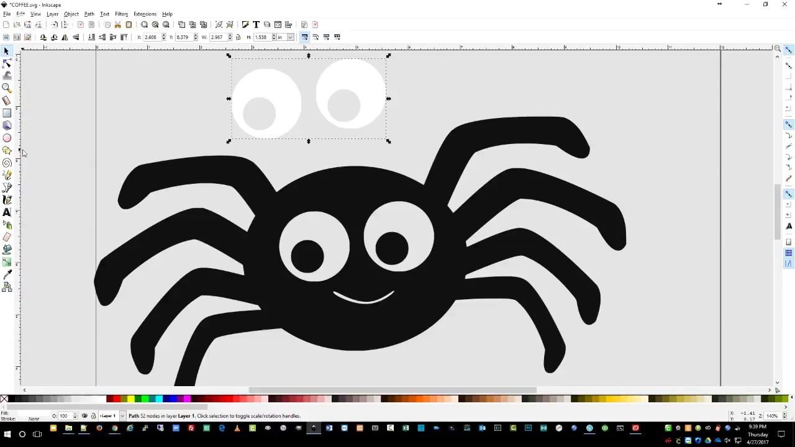
Task: Choose the Circle/Ellipse tool
Action: 7,138
